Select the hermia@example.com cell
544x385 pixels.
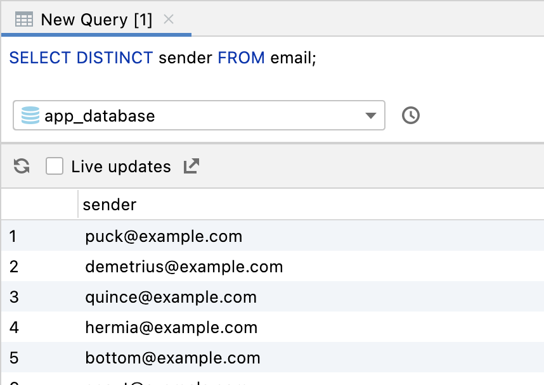pyautogui.click(x=171, y=328)
